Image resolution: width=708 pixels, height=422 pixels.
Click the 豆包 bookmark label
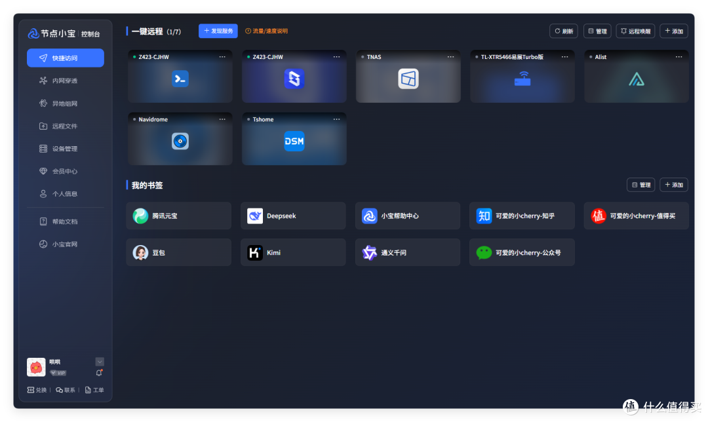159,253
